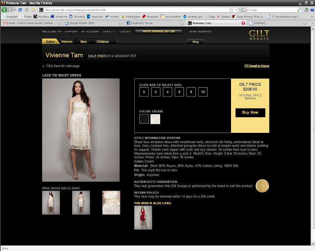Click the search magnifier icon
315x251 pixels.
299,10
